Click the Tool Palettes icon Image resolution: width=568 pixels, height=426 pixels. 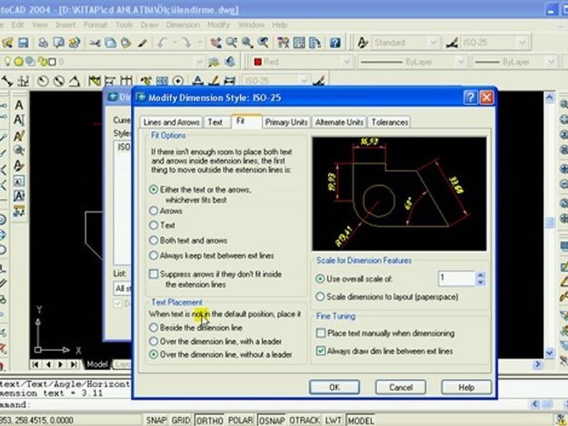click(314, 43)
